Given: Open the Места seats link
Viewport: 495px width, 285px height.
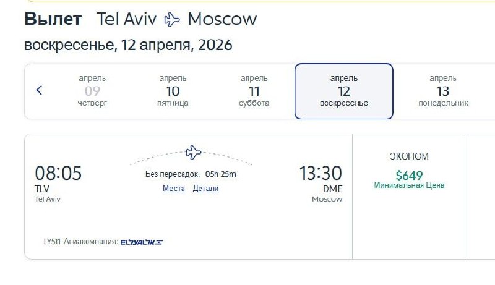Looking at the screenshot, I should pyautogui.click(x=173, y=189).
